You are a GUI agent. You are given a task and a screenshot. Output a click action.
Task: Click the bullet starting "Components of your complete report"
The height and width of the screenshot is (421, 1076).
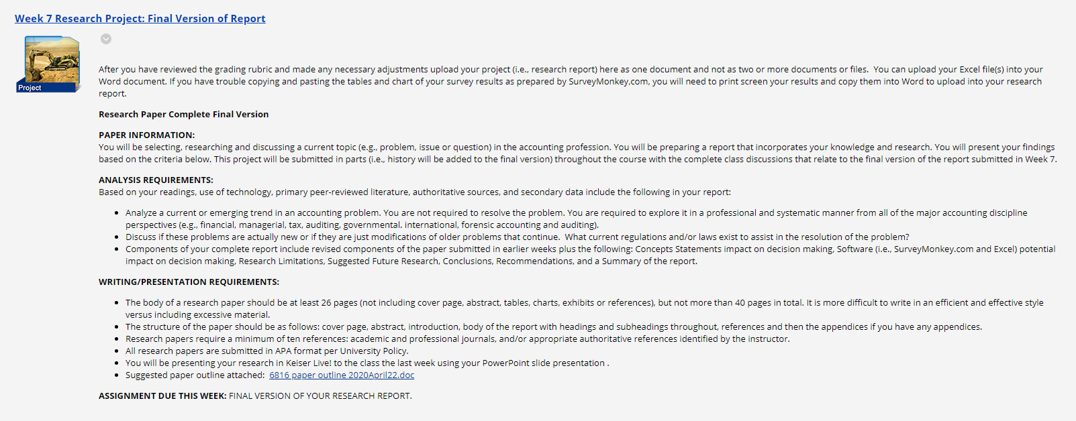[x=590, y=255]
